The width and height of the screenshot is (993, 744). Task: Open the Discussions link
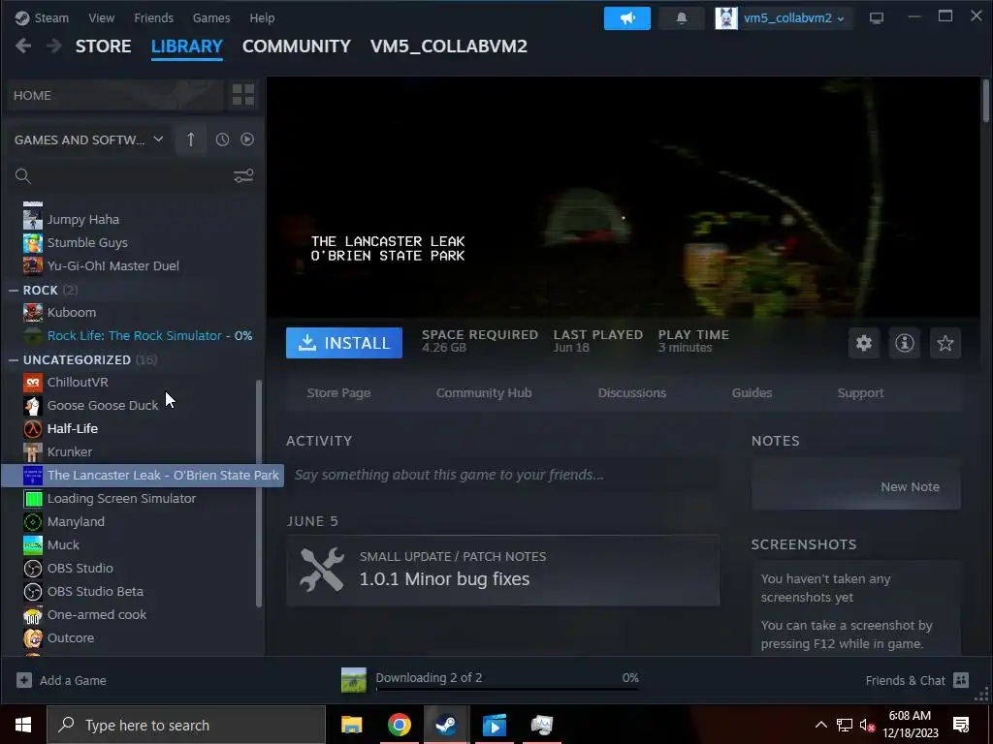(x=632, y=393)
